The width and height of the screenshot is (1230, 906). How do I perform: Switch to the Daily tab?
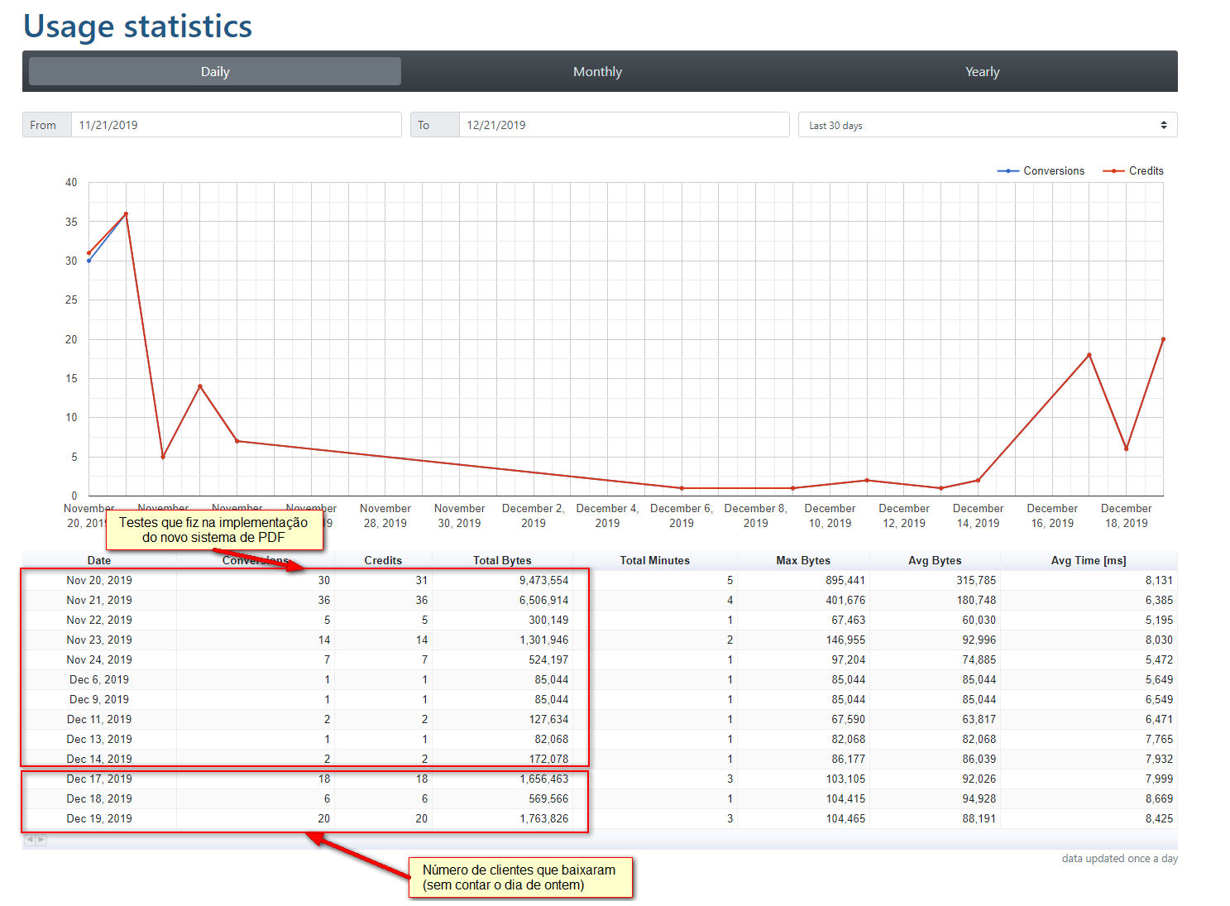click(215, 72)
